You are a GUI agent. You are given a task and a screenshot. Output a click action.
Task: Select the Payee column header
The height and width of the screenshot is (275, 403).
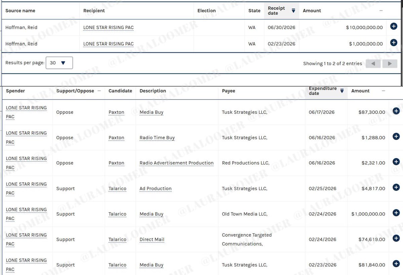229,91
